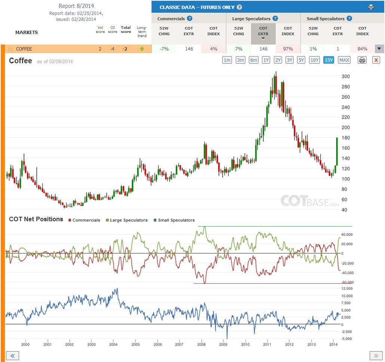
Task: Toggle Small Speculators series in legend
Action: (174, 220)
